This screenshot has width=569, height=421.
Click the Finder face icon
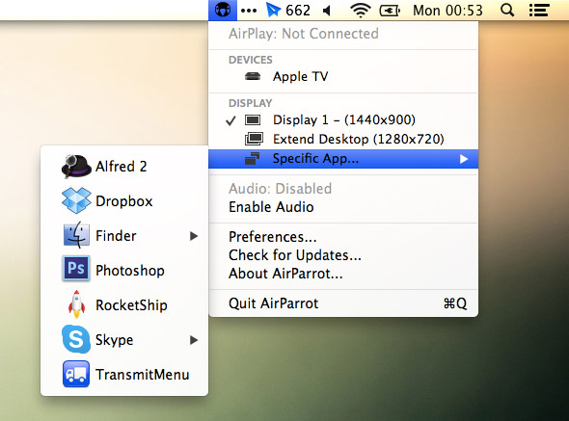(76, 235)
